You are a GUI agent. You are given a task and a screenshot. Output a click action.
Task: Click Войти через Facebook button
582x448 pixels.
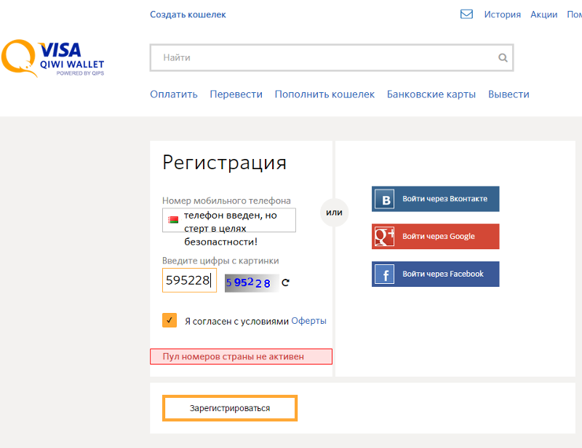(435, 274)
